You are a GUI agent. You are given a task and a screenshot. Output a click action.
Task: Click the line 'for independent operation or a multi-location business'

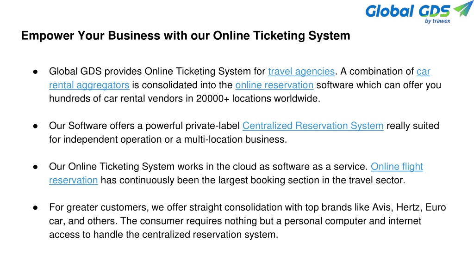[x=168, y=139]
